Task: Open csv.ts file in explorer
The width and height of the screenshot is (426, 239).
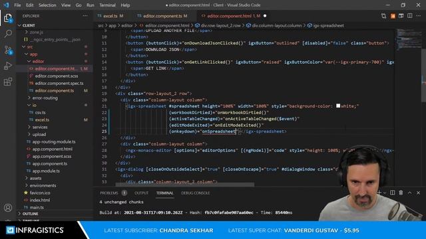Action: point(40,112)
